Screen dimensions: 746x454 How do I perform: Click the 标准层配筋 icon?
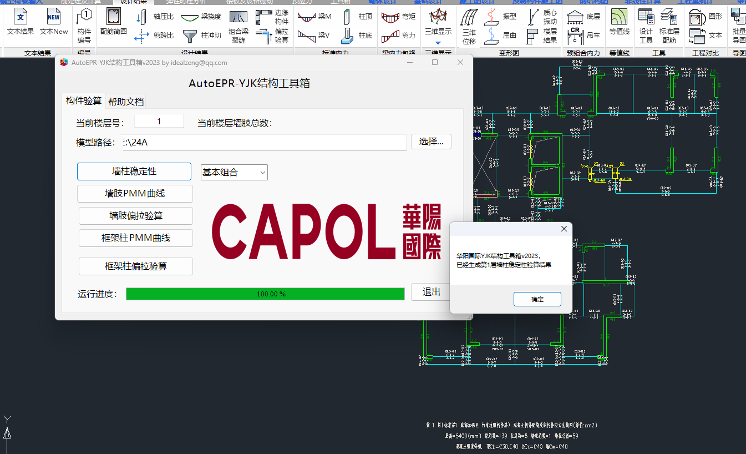[669, 26]
